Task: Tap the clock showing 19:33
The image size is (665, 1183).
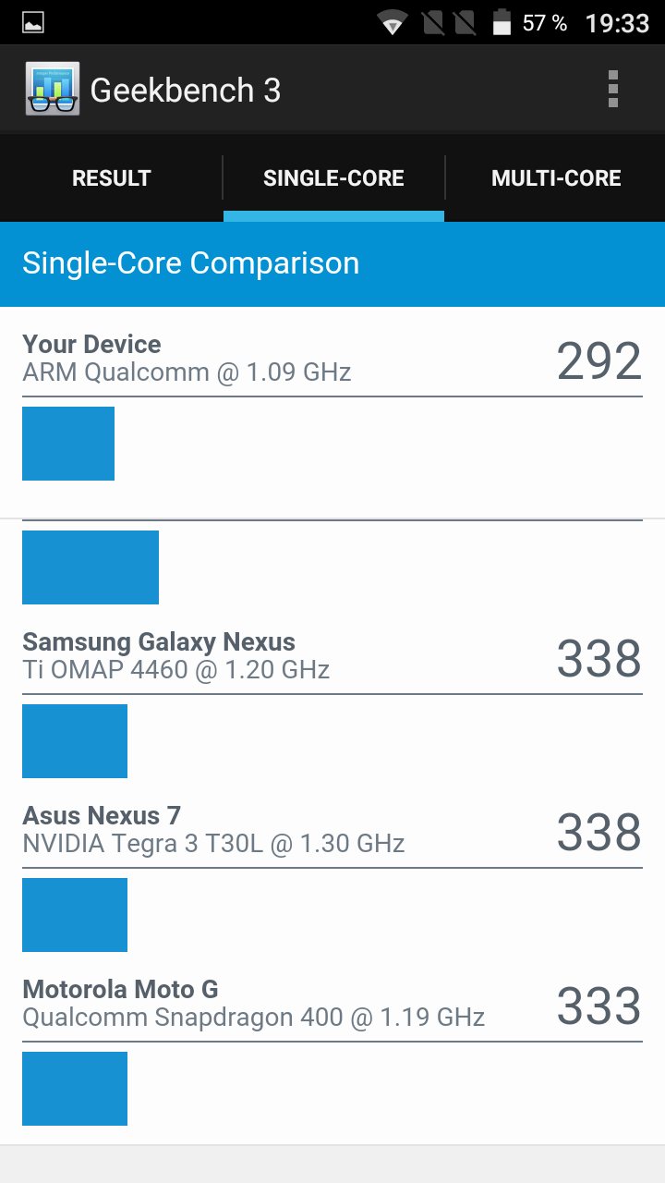Action: coord(617,23)
